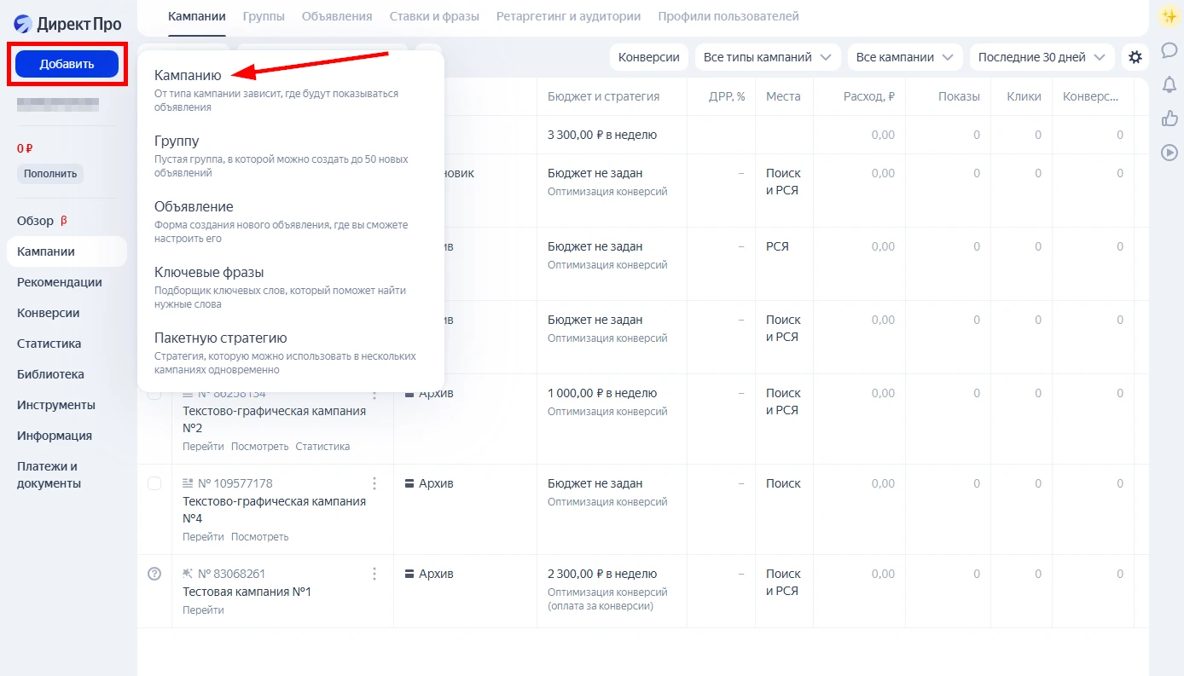Viewport: 1184px width, 676px height.
Task: Click the table settings gear icon
Action: [x=1135, y=57]
